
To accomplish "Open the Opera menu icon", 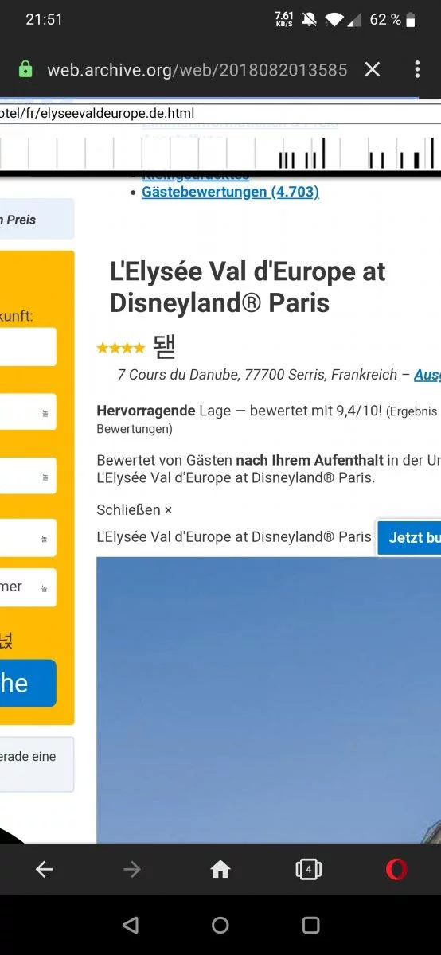I will [396, 870].
